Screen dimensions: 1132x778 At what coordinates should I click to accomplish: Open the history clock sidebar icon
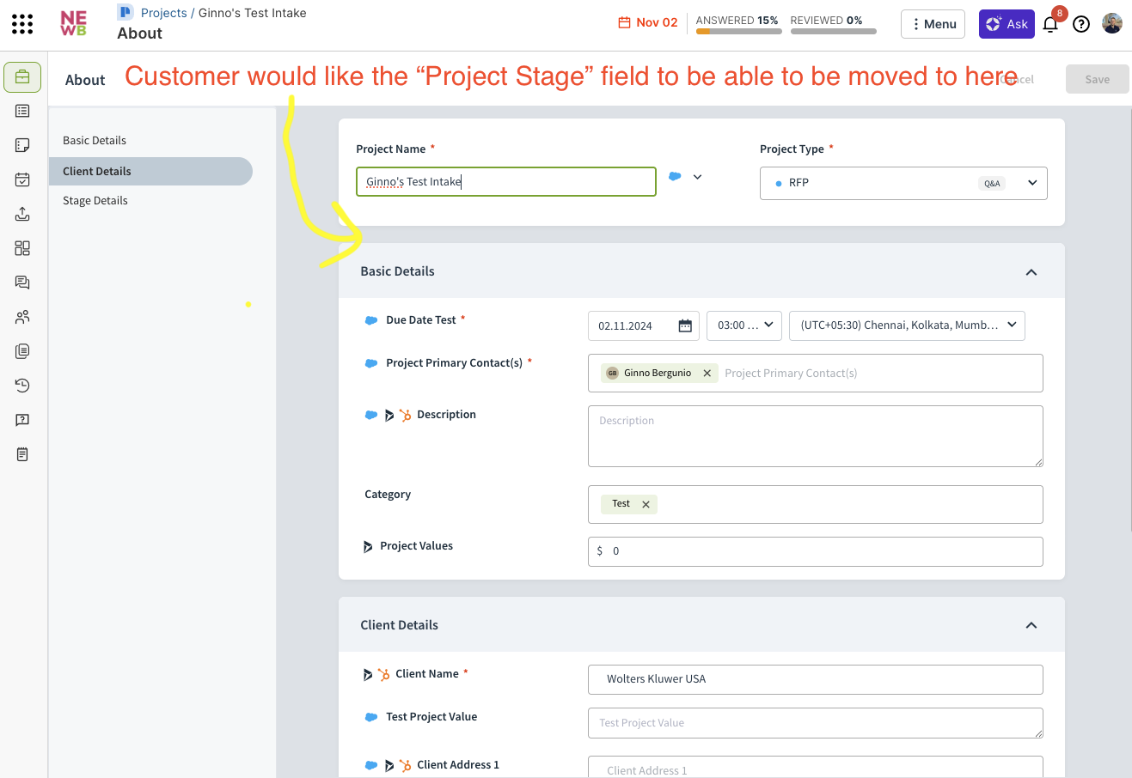click(x=22, y=386)
